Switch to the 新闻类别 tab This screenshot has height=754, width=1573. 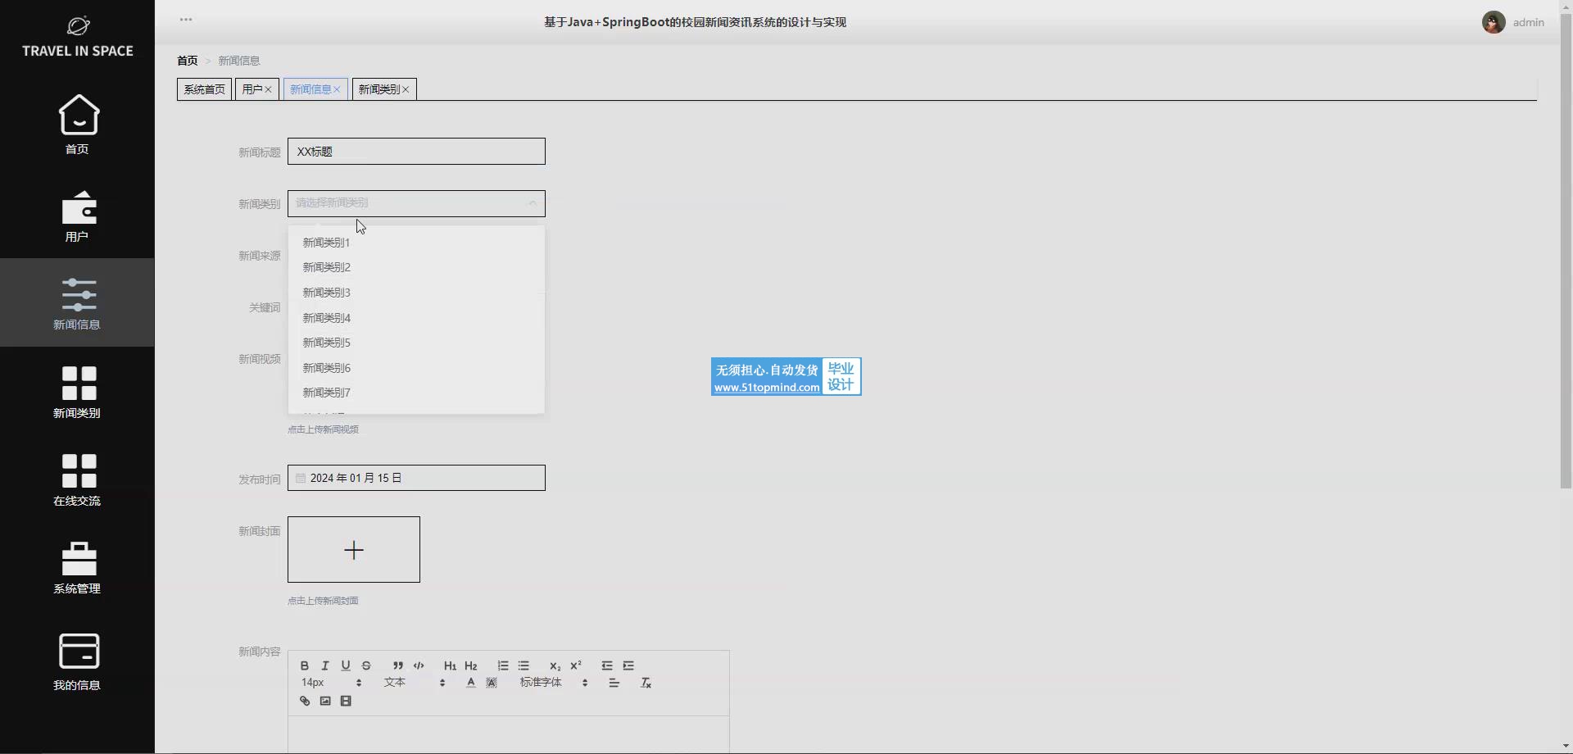pos(379,89)
